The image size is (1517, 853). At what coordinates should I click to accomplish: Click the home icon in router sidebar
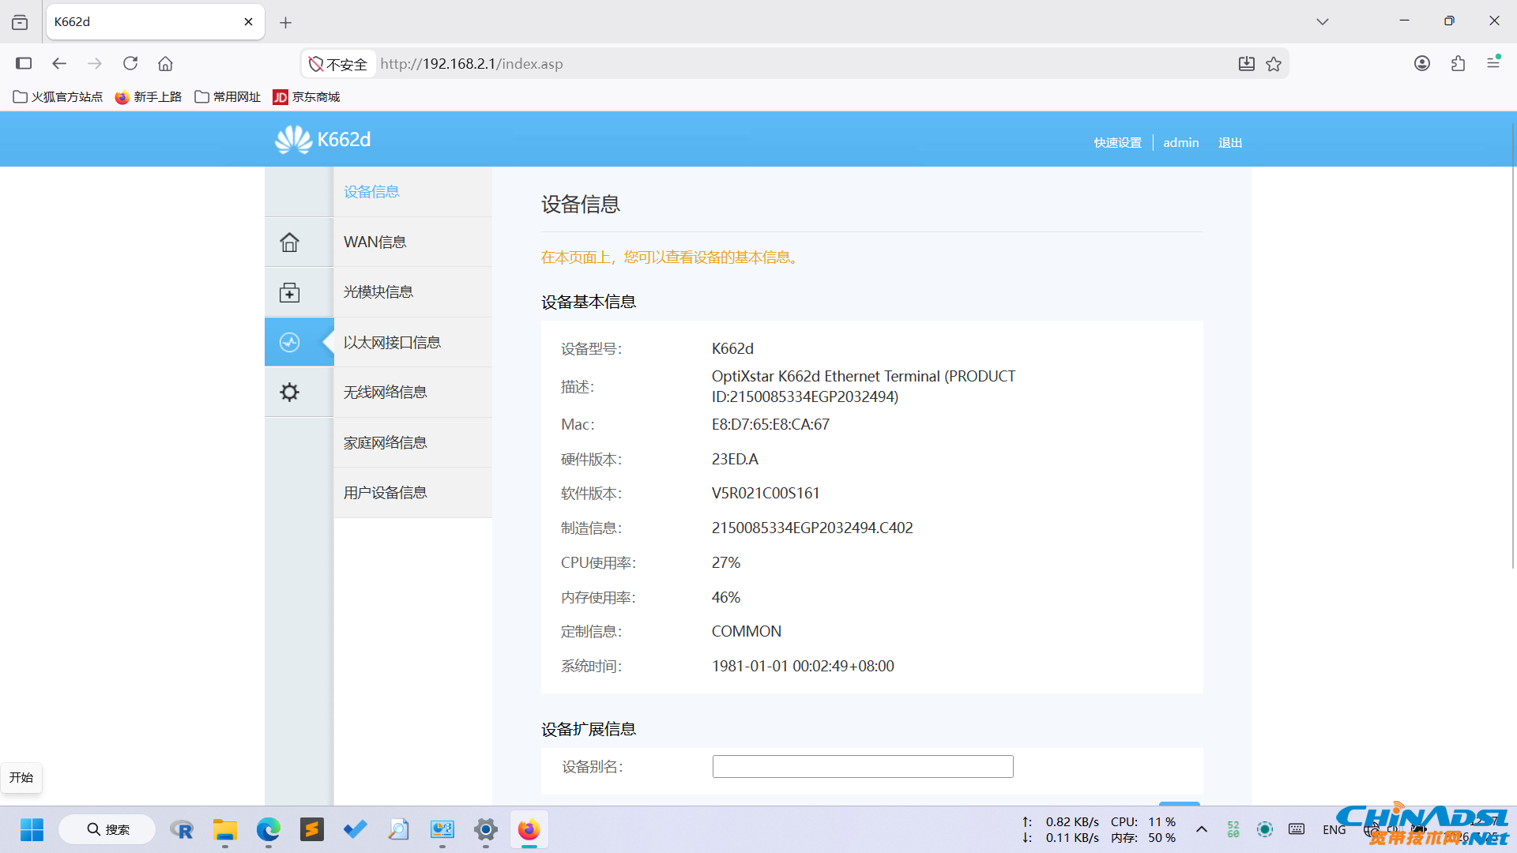[x=290, y=242]
